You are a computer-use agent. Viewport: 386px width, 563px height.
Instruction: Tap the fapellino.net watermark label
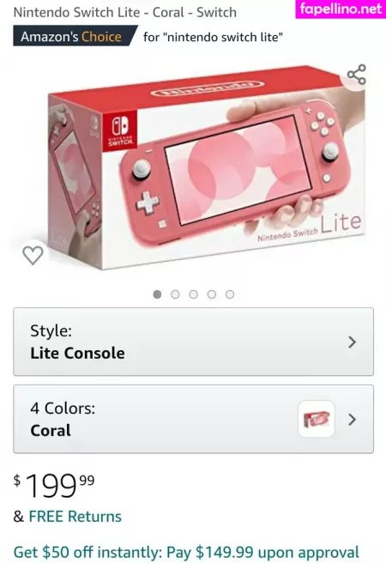[x=341, y=9]
